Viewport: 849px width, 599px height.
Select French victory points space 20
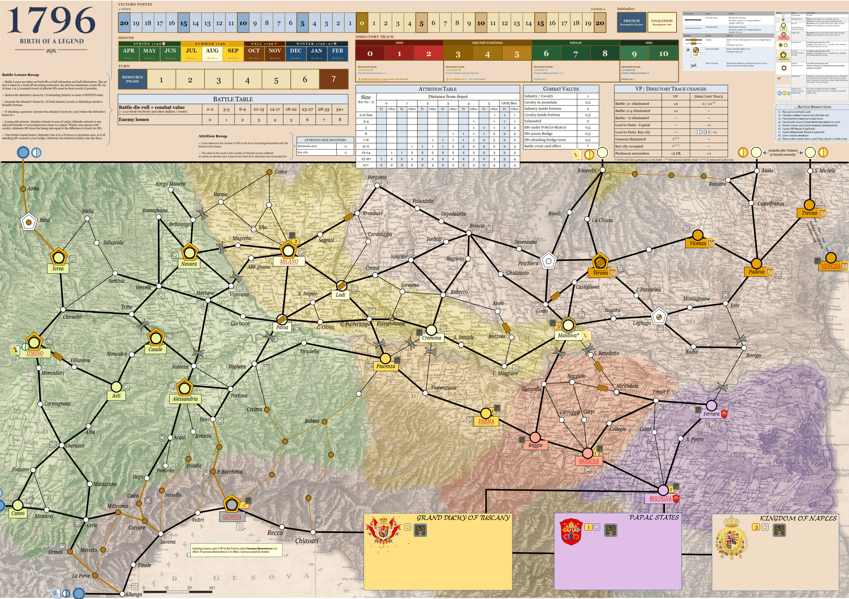[x=124, y=23]
